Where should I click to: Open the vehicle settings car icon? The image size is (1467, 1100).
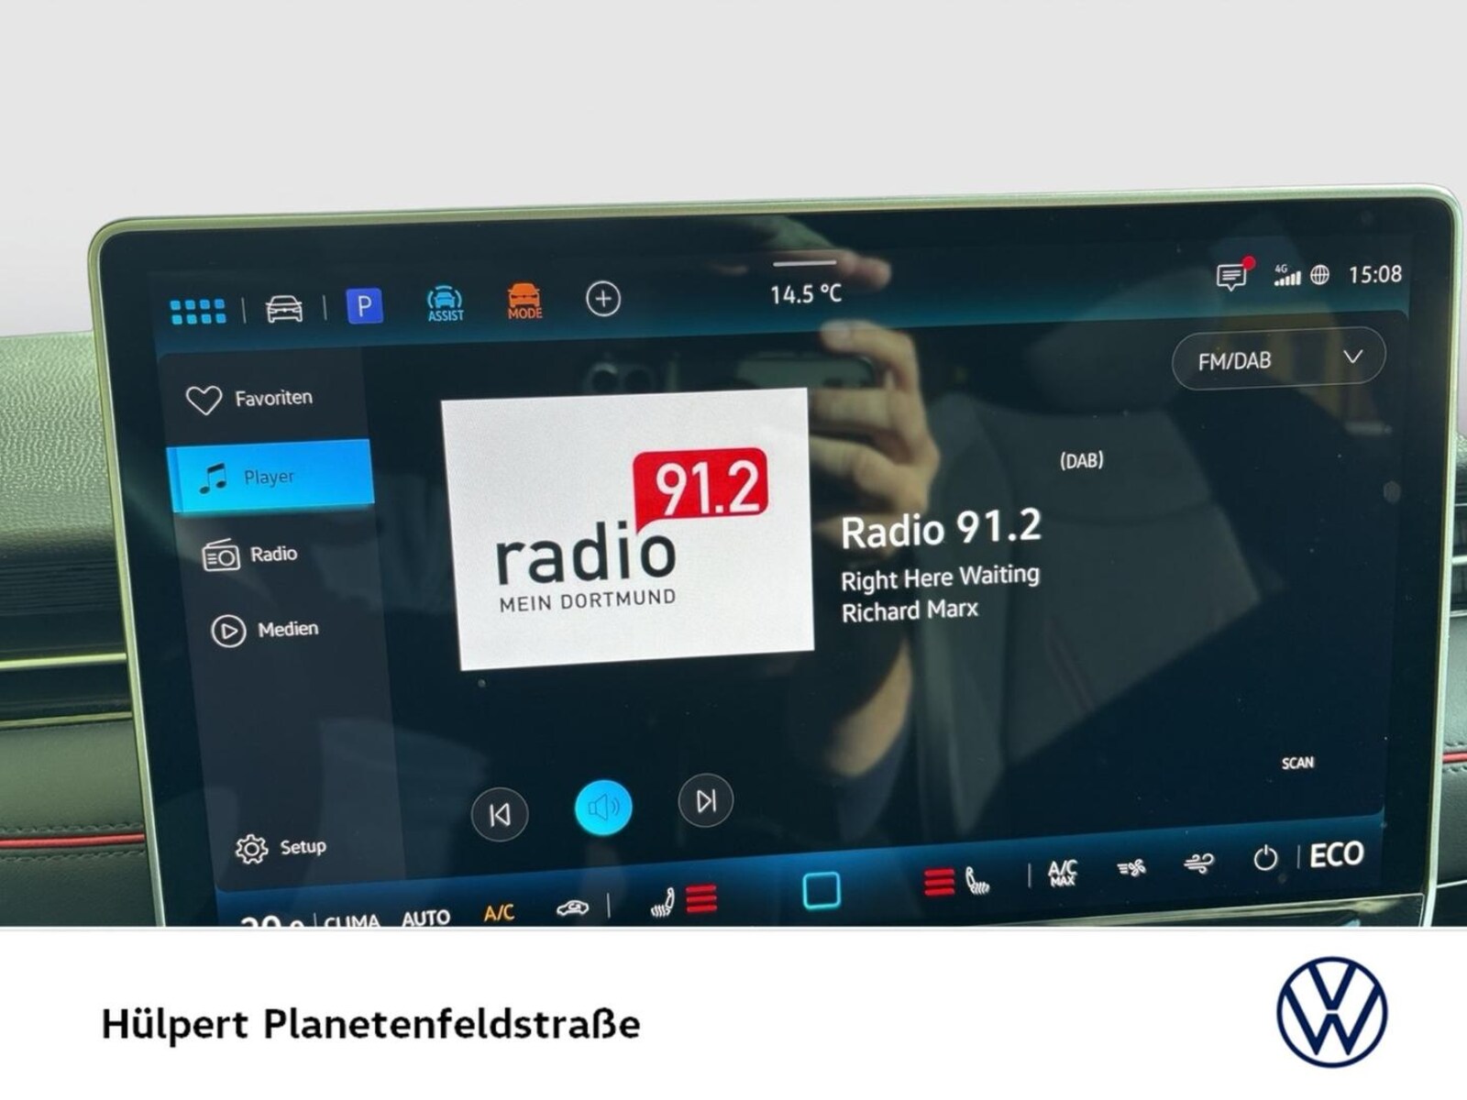284,309
